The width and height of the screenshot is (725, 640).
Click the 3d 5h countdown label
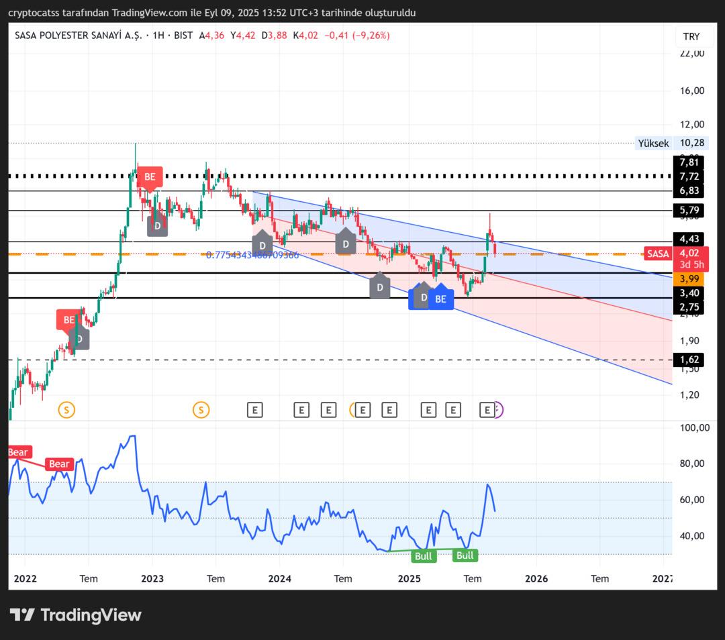[x=691, y=265]
